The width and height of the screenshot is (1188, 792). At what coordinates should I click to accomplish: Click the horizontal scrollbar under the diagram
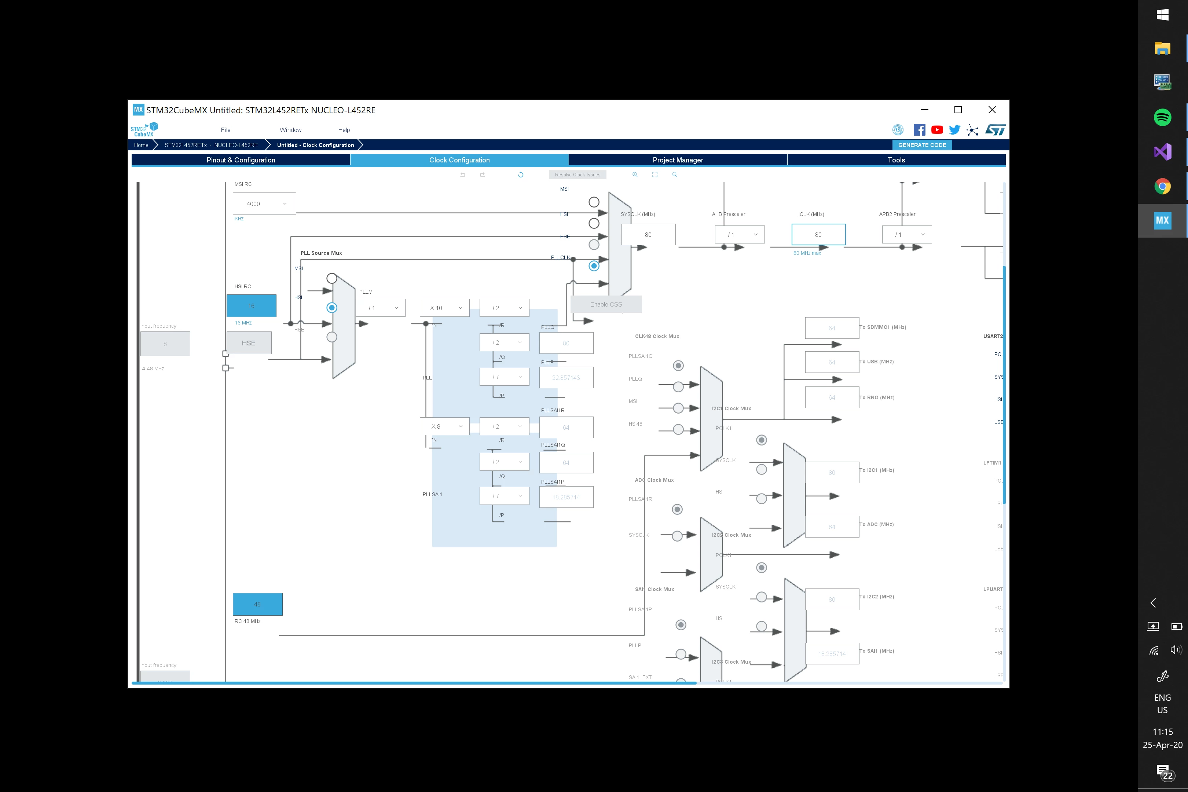pos(414,683)
